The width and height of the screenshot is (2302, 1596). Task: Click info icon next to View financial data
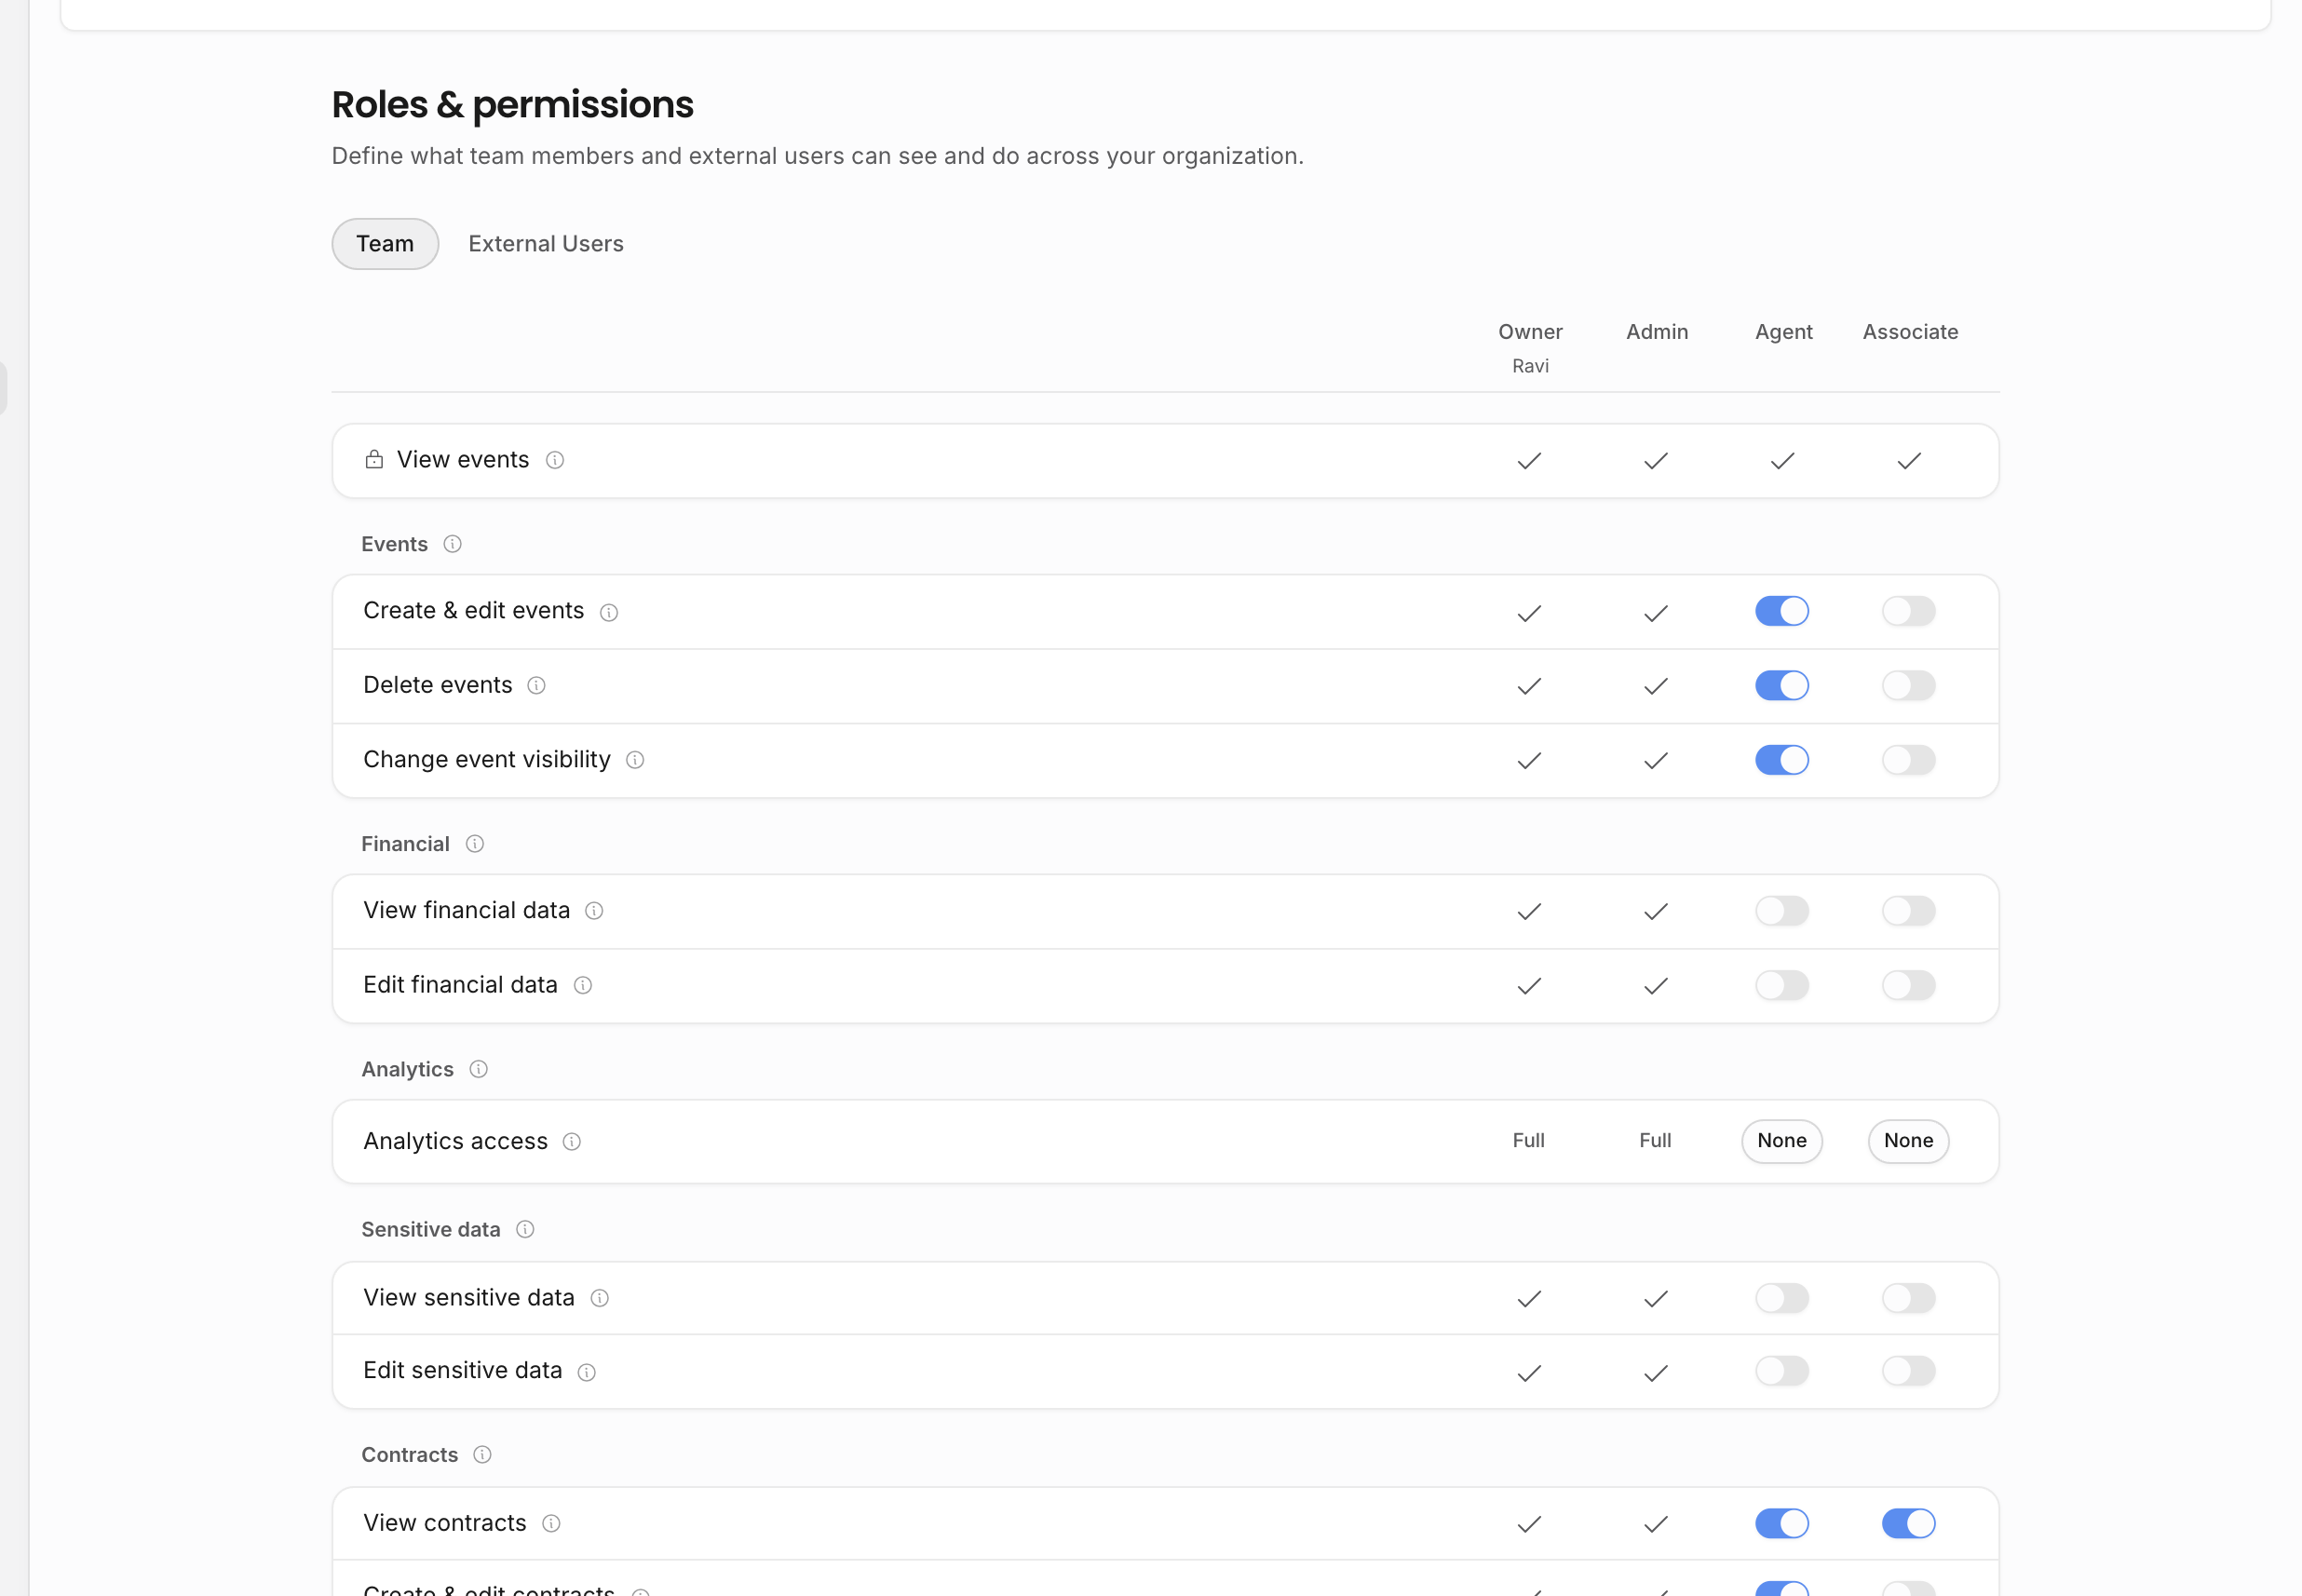click(594, 911)
